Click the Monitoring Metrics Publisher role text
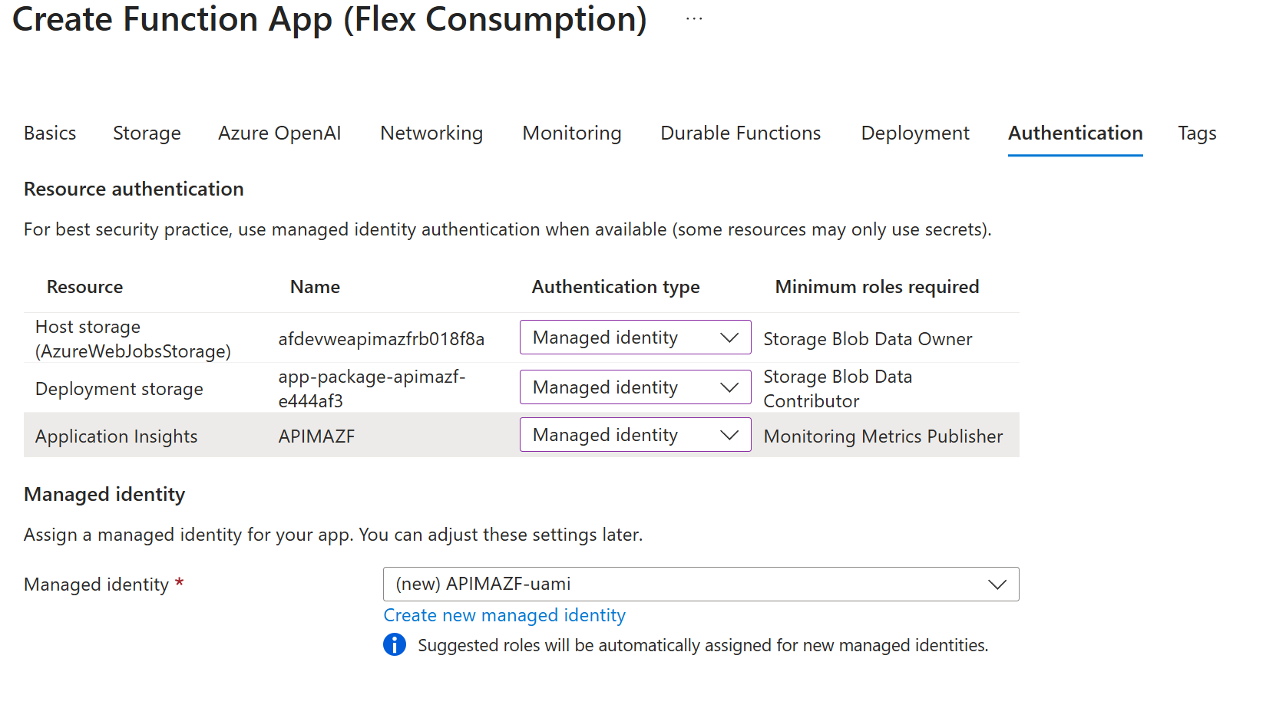This screenshot has height=708, width=1276. (x=883, y=436)
